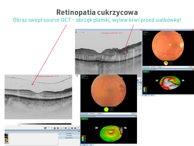Click the caliper measurement tool icon
The width and height of the screenshot is (194, 146).
pos(61,128)
